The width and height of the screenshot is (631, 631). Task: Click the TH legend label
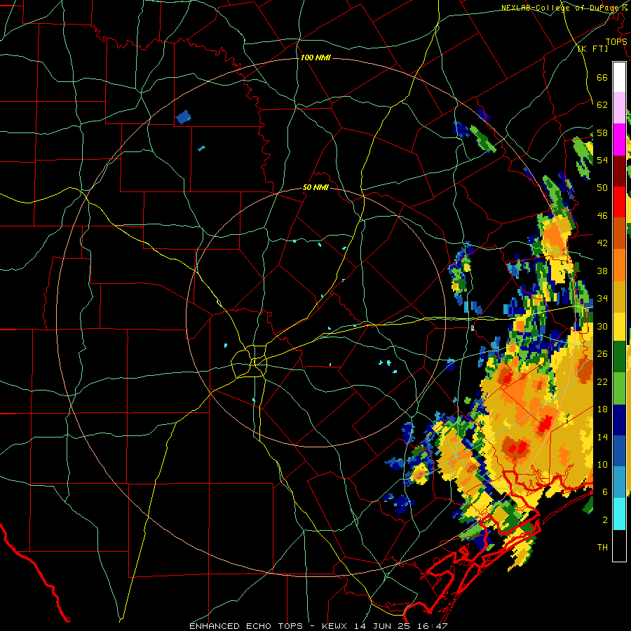[x=602, y=548]
